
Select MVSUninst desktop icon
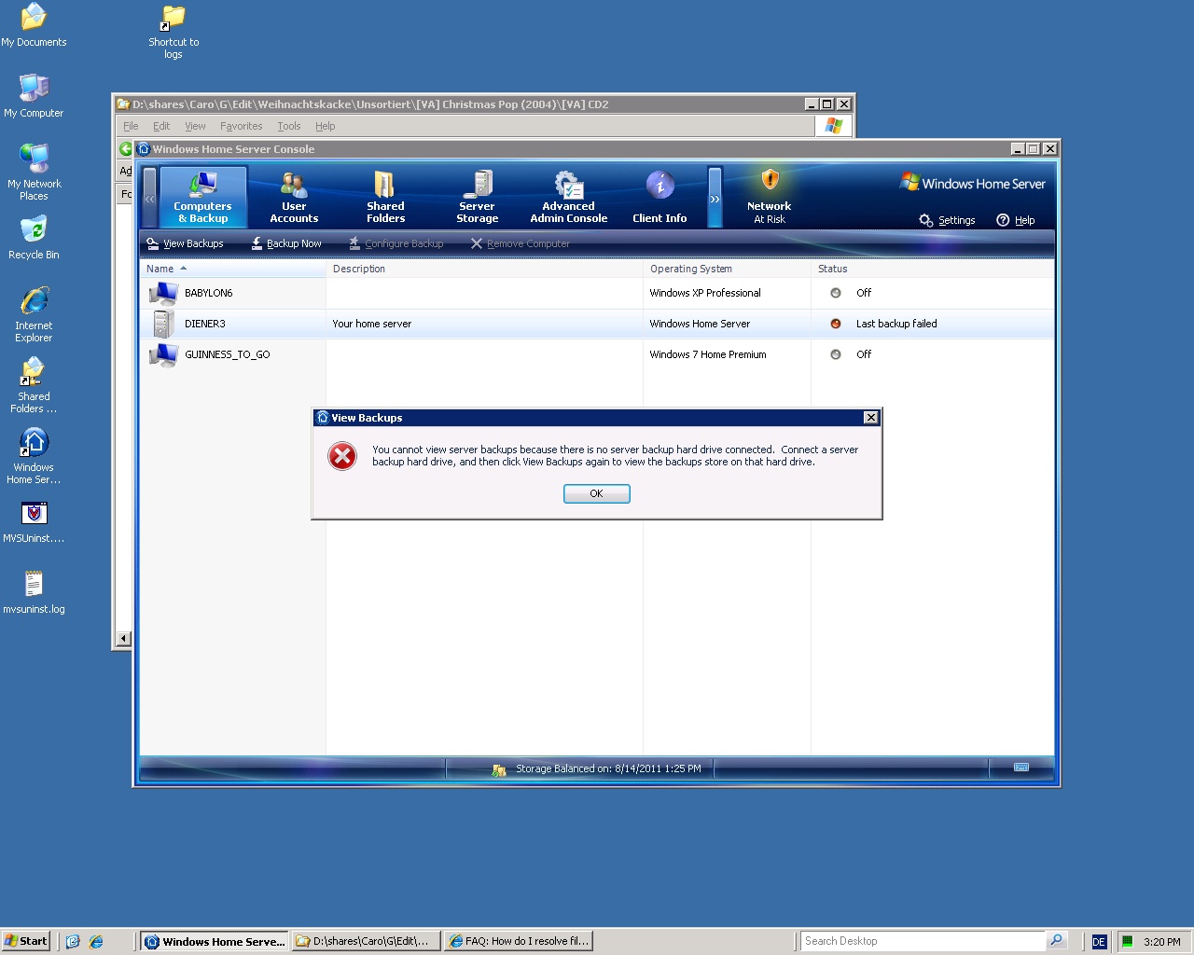tap(34, 522)
